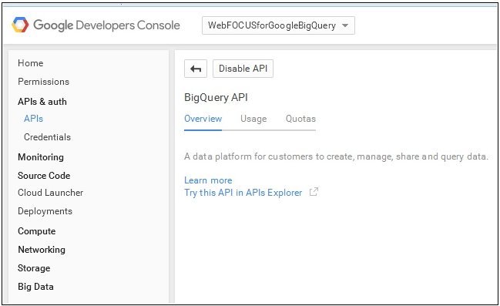
Task: Switch to the Quotas tab
Action: (300, 119)
